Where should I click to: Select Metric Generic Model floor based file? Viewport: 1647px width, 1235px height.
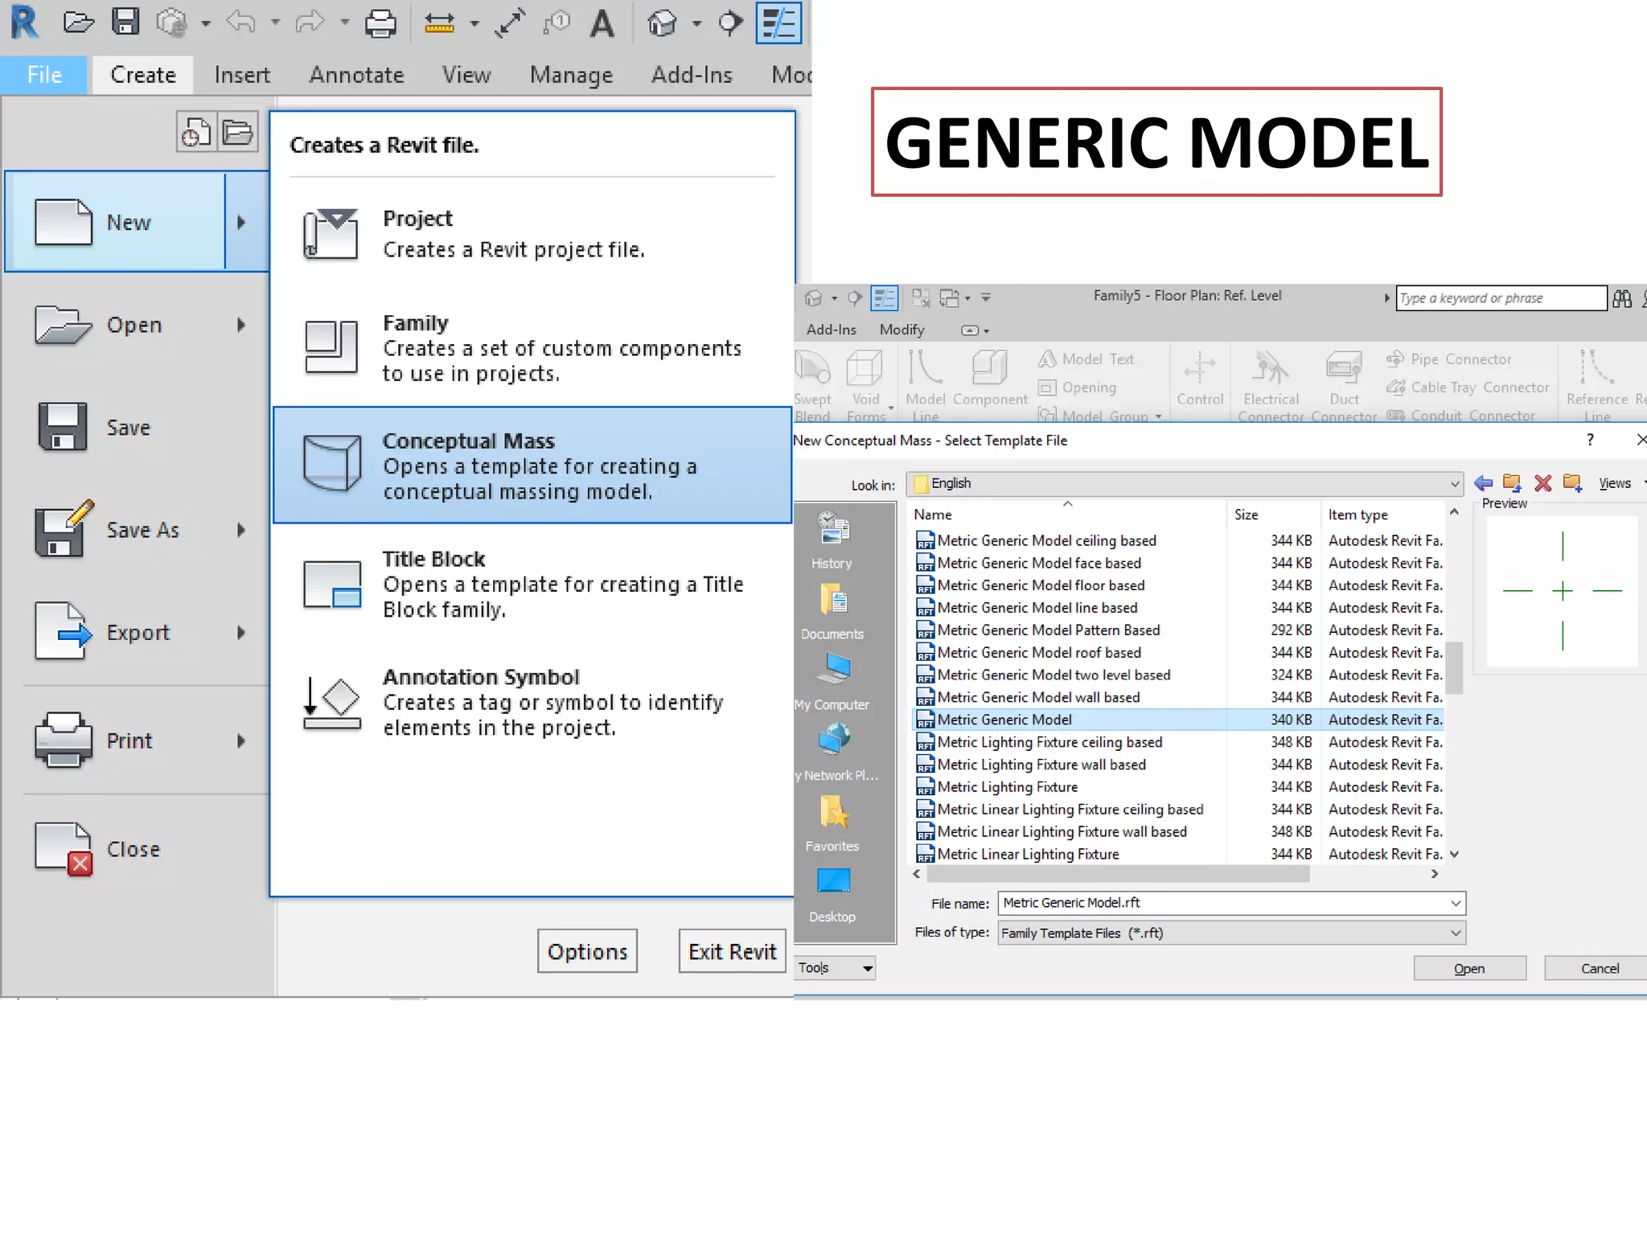coord(1041,585)
